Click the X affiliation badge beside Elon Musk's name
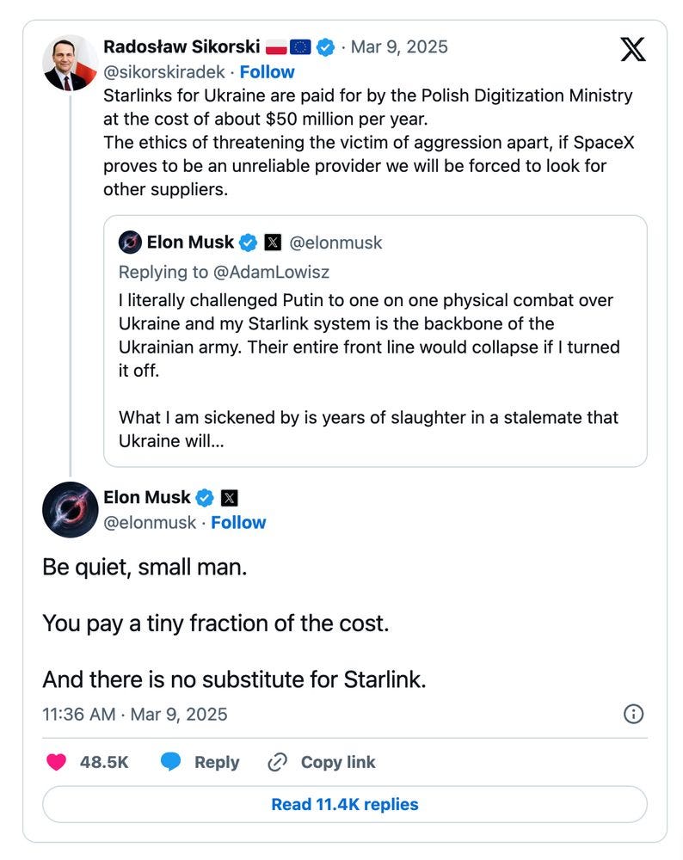This screenshot has height=860, width=683. tap(229, 498)
